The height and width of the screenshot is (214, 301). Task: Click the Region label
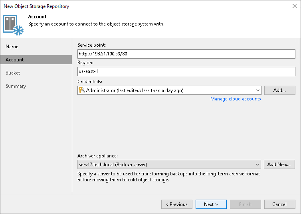pyautogui.click(x=85, y=63)
